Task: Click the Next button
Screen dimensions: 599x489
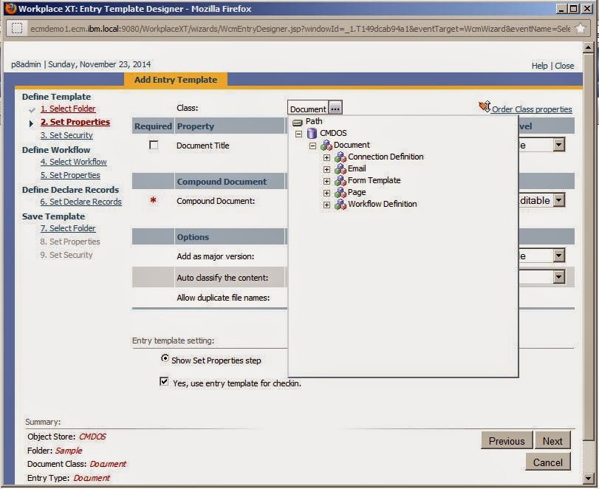Action: 552,440
